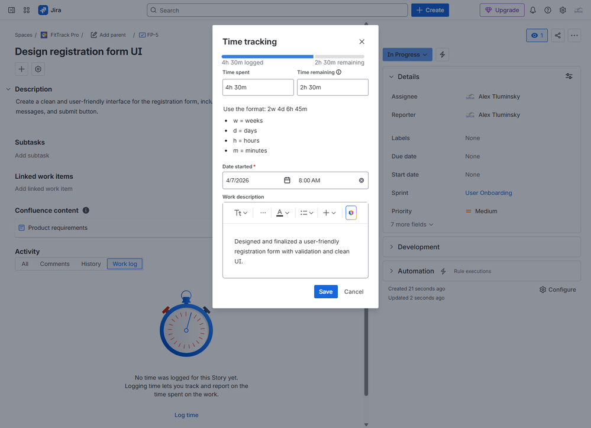Click the calendar icon in the Date started field
The height and width of the screenshot is (428, 591).
288,180
